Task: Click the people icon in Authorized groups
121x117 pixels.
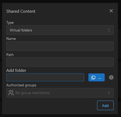Action: (x=11, y=93)
